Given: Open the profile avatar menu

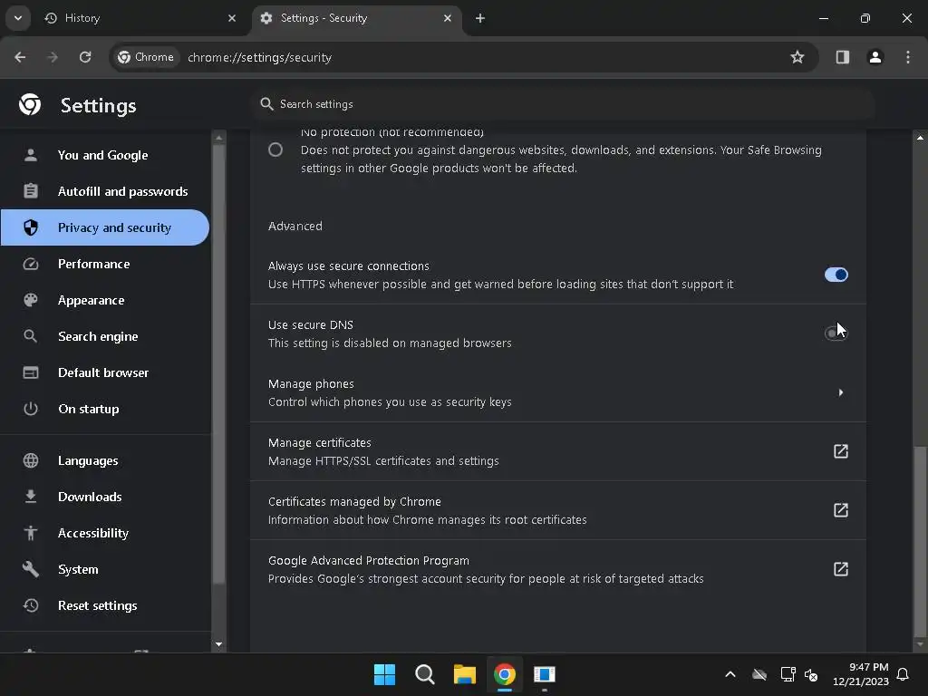Looking at the screenshot, I should [875, 57].
